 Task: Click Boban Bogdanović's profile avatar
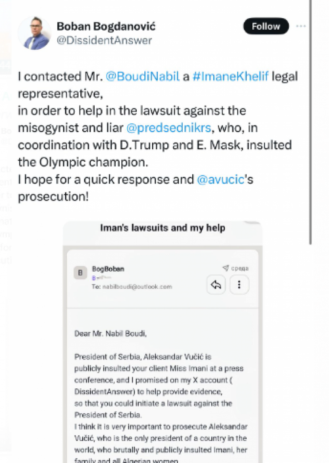click(x=35, y=33)
